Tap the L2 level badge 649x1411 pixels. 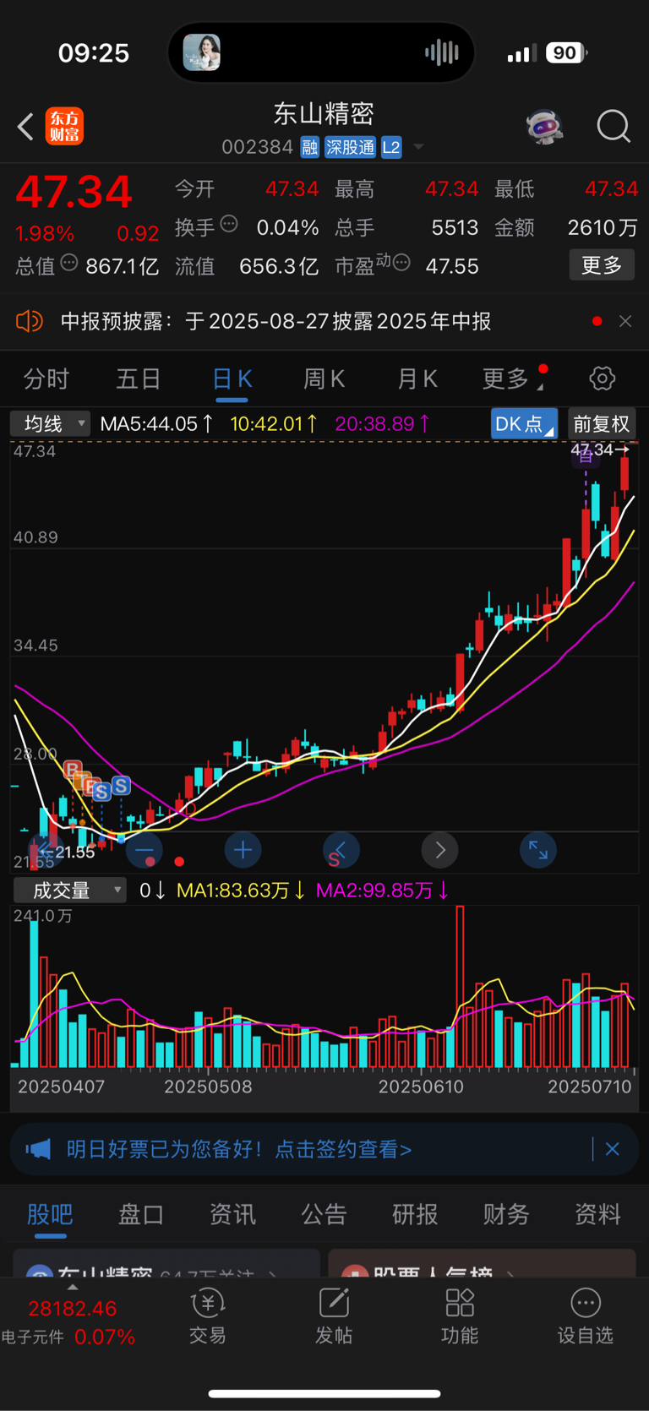coord(391,147)
